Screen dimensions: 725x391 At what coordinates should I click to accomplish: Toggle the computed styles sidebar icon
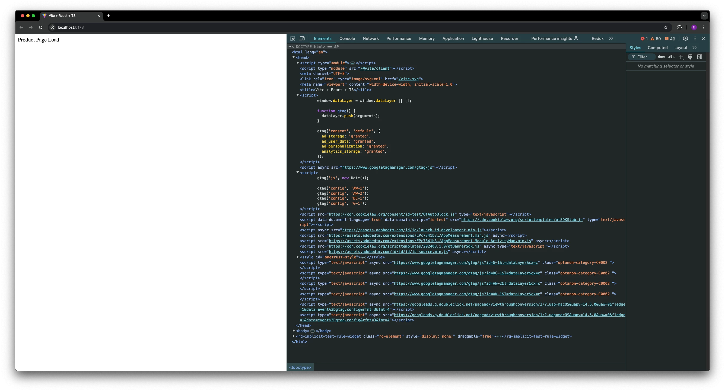699,57
